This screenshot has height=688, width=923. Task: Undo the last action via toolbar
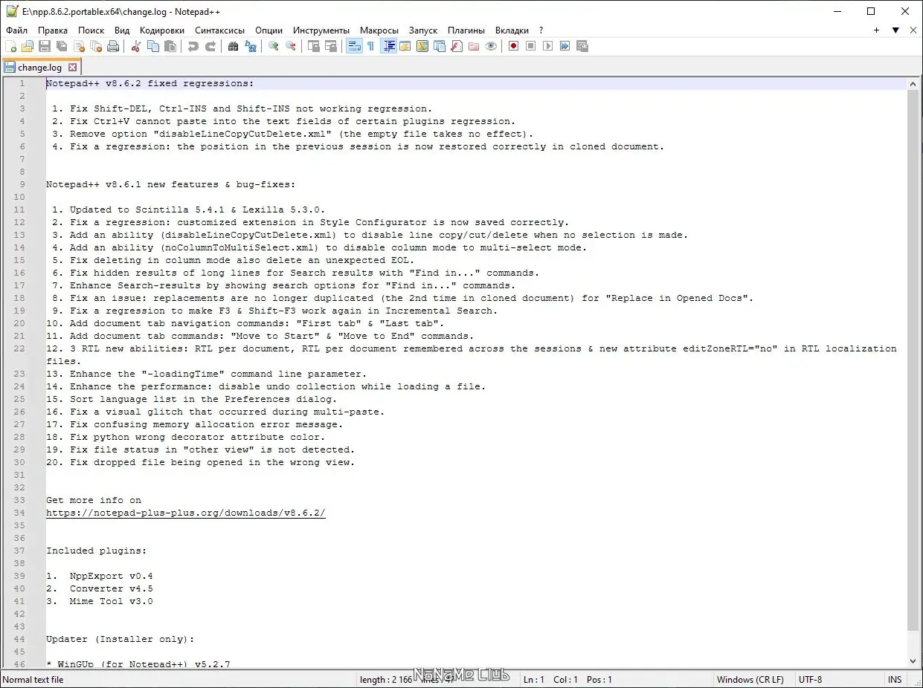pyautogui.click(x=193, y=46)
